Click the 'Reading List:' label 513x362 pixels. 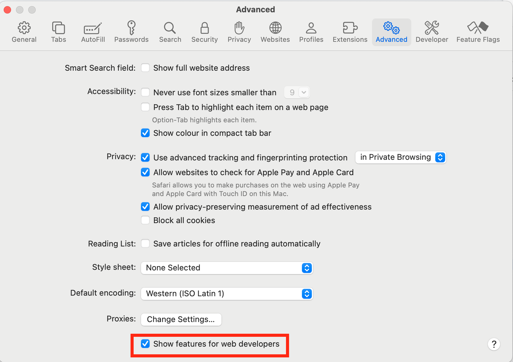pos(112,243)
